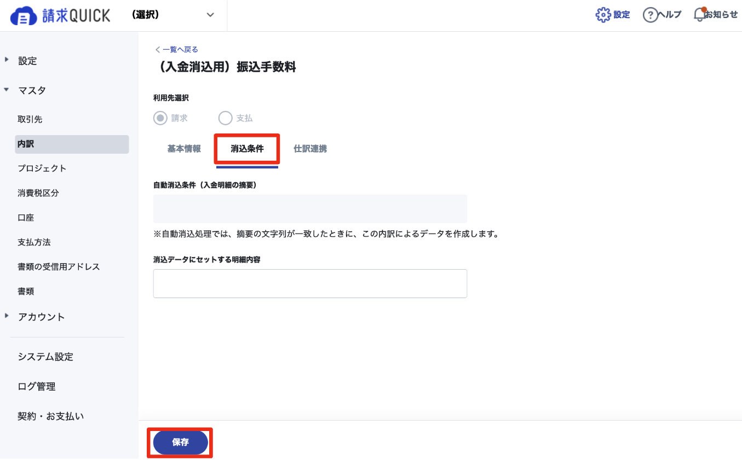Go back via 一覧へ戻る link
742x460 pixels.
click(176, 49)
